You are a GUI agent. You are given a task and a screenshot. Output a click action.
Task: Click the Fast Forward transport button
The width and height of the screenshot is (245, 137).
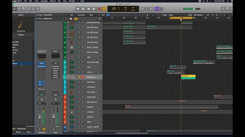click(83, 9)
